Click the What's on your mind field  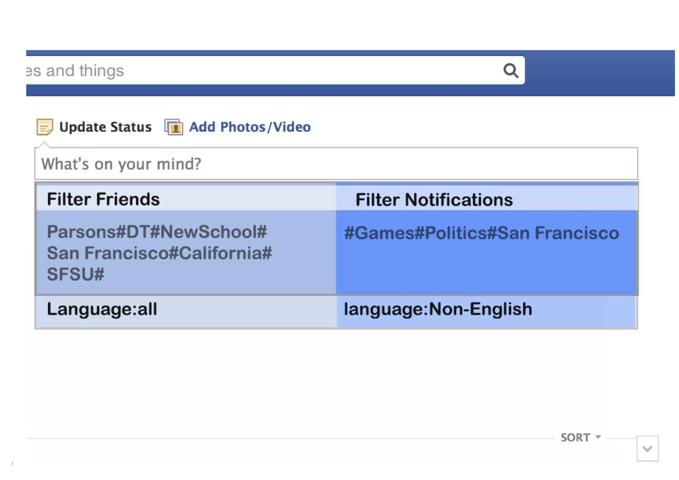(x=336, y=164)
